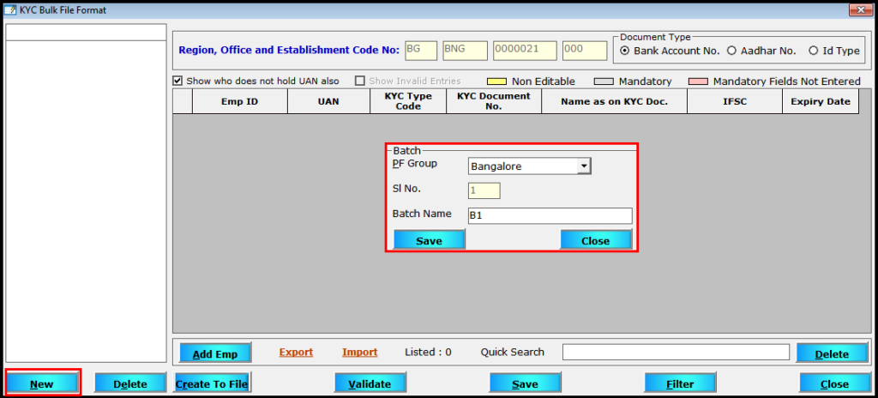Click the New button
Image resolution: width=878 pixels, height=398 pixels.
(42, 383)
